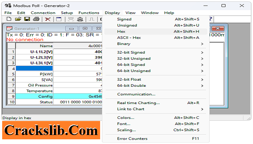This screenshot has height=144, width=253.
Task: Click the pulse waveform toolbar icon
Action: [92, 19]
